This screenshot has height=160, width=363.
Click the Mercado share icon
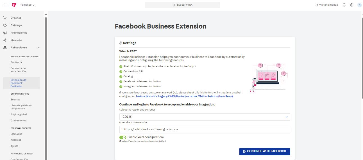coord(5,40)
